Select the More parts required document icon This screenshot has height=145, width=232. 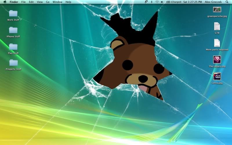click(217, 43)
